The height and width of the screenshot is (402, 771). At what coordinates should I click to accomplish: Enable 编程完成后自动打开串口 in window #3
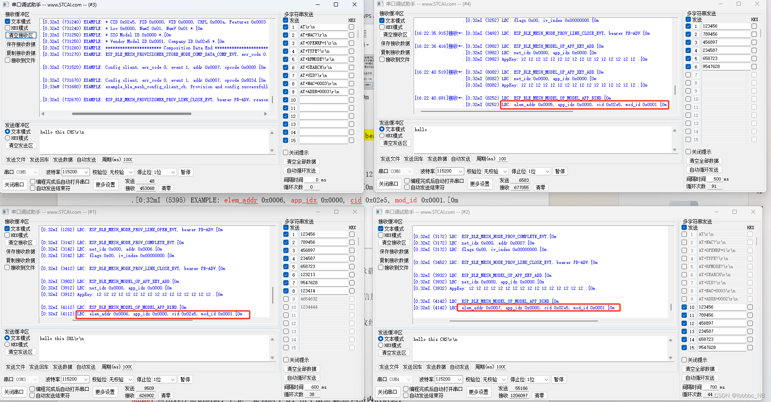point(32,182)
